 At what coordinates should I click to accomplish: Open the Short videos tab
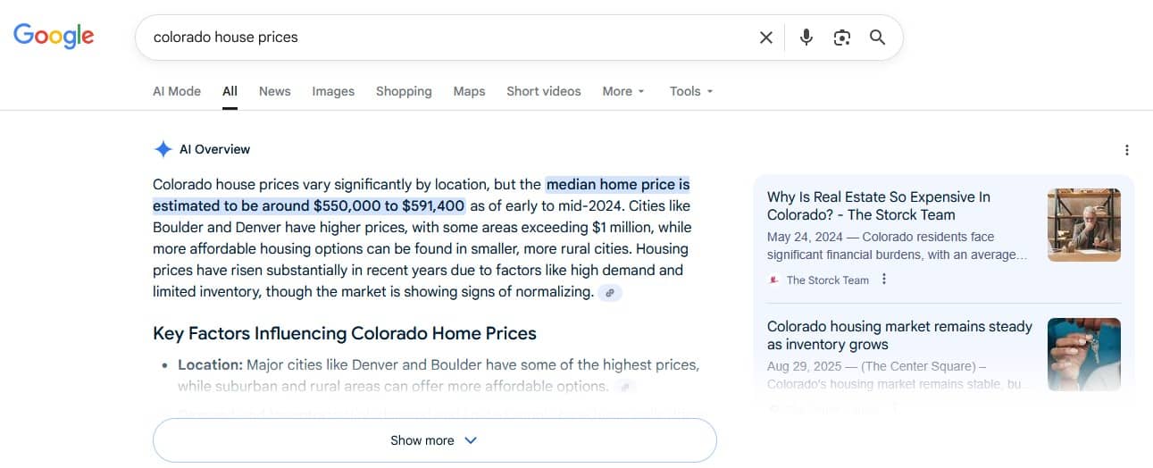(x=544, y=91)
